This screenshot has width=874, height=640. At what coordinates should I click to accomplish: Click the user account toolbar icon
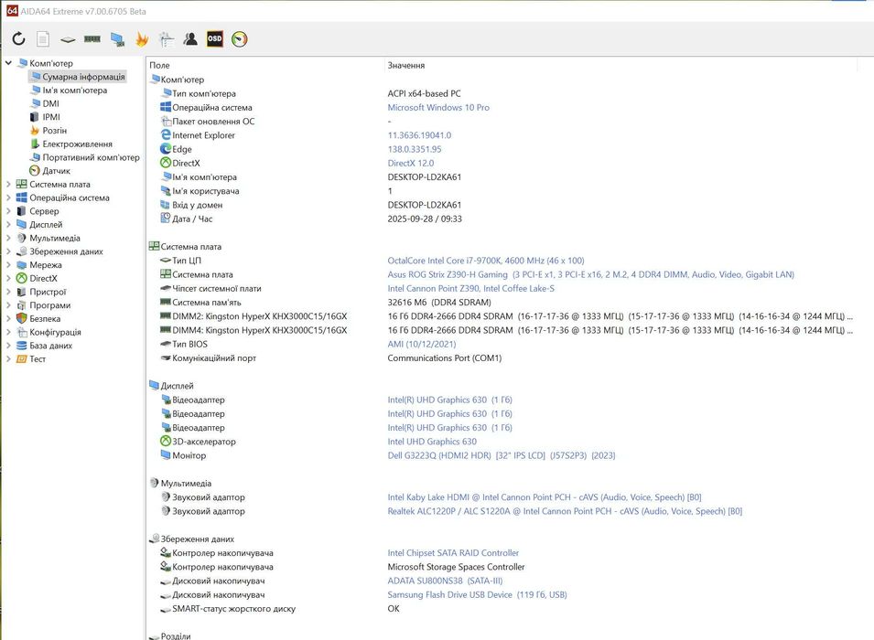(190, 39)
